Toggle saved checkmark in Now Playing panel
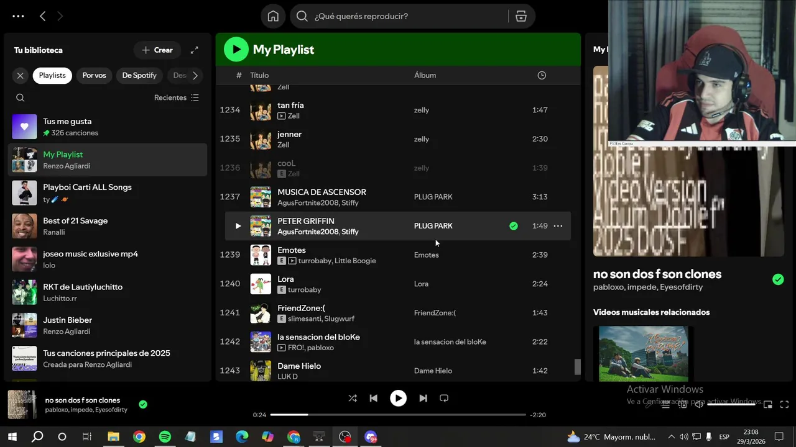The height and width of the screenshot is (447, 796). tap(778, 279)
